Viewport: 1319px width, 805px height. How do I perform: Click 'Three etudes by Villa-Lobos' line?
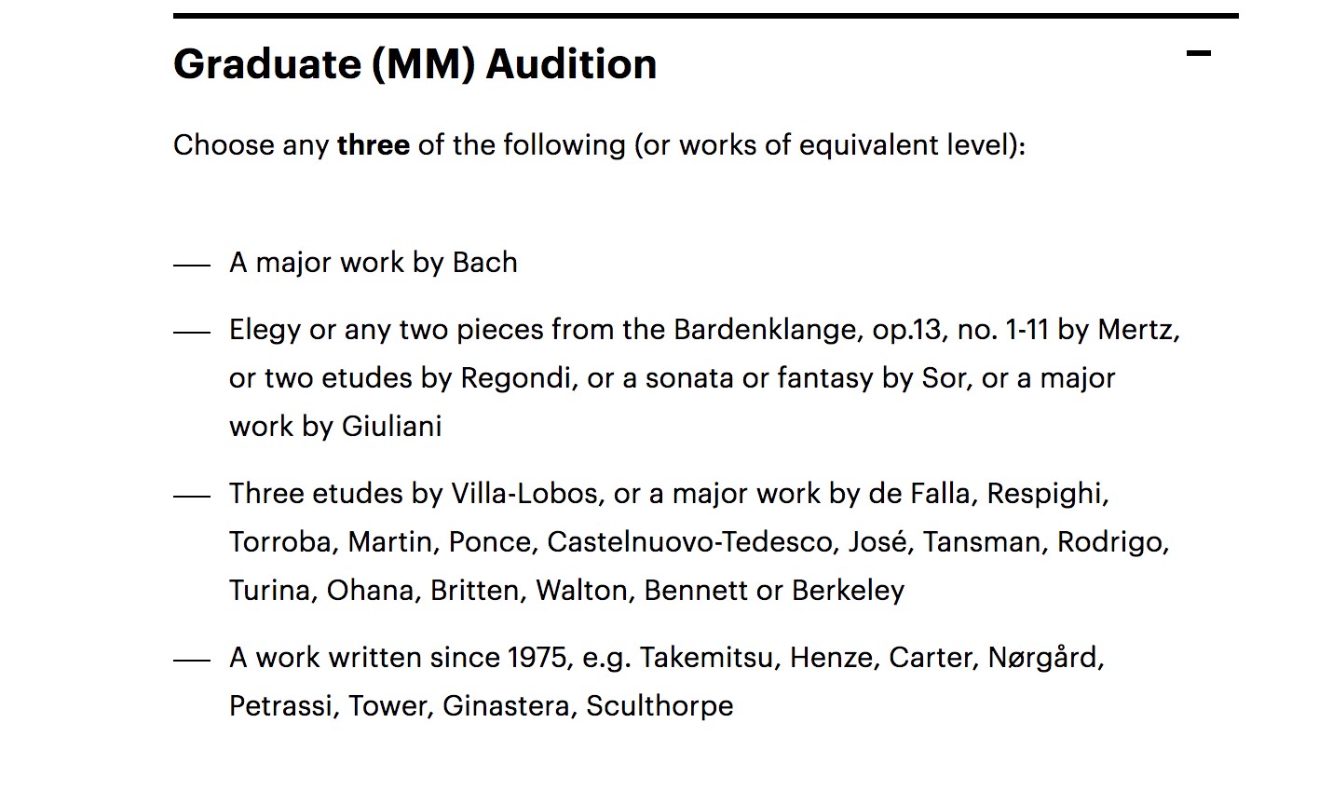415,494
